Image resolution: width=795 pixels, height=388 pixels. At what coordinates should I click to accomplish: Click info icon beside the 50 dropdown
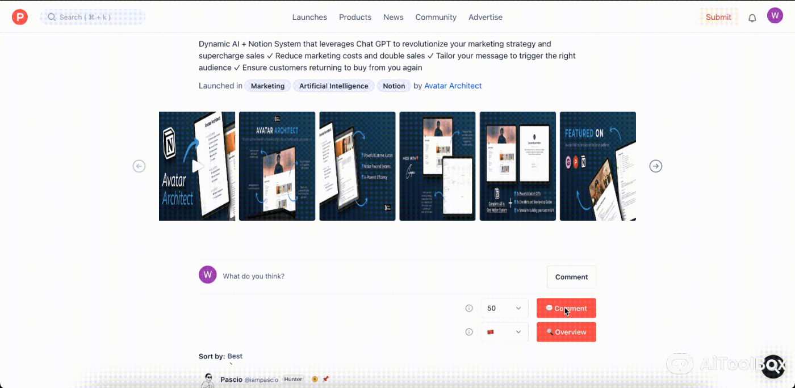[x=469, y=308]
